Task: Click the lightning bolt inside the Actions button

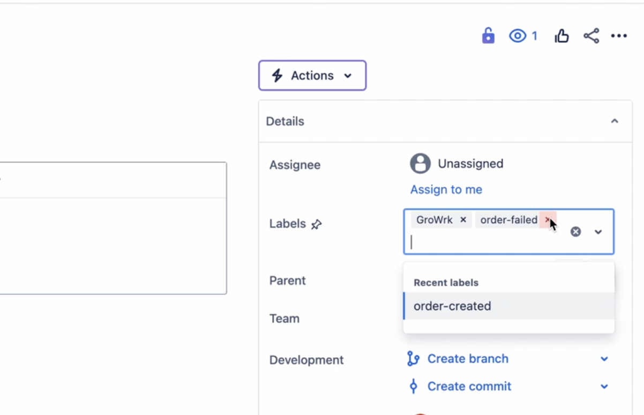Action: pos(277,75)
